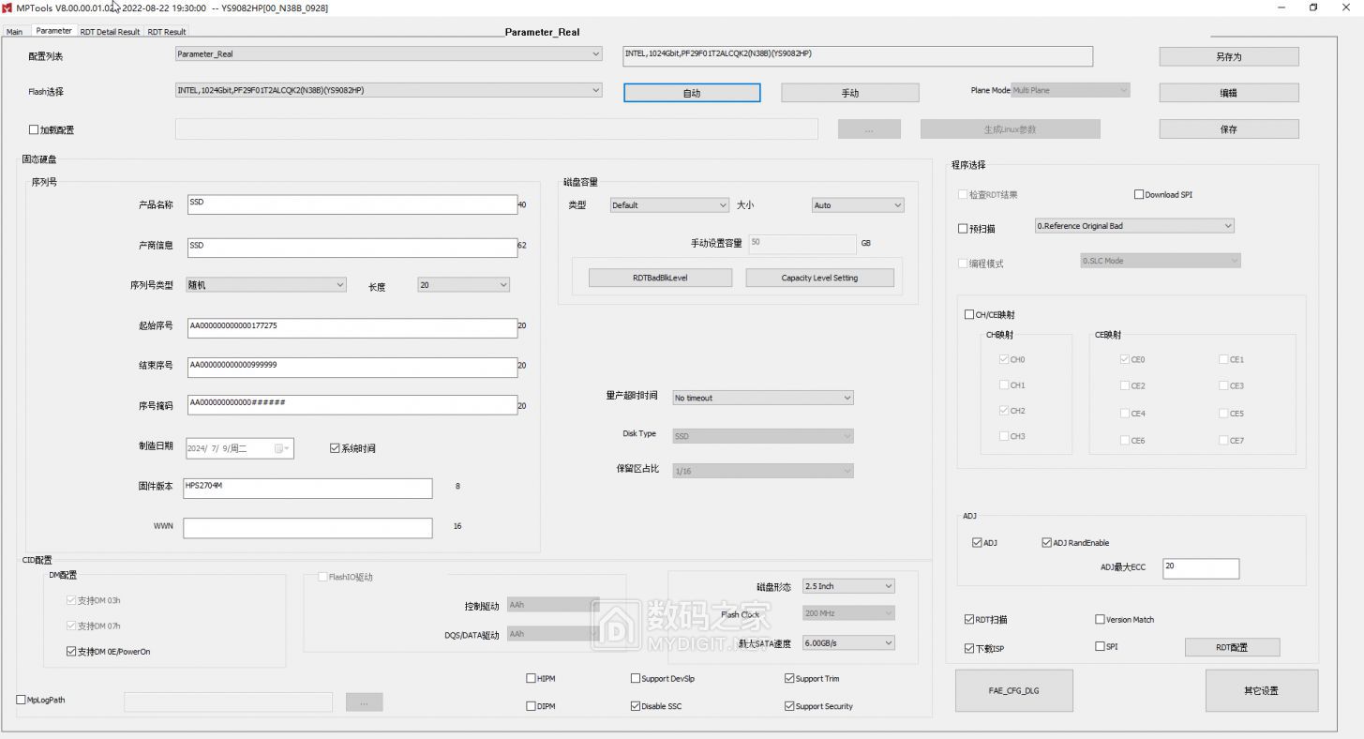Toggle Disable SSC checkbox
Viewport: 1364px width, 739px height.
[x=636, y=706]
